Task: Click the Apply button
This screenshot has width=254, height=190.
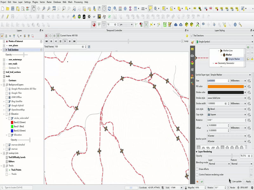Action: pos(248,181)
